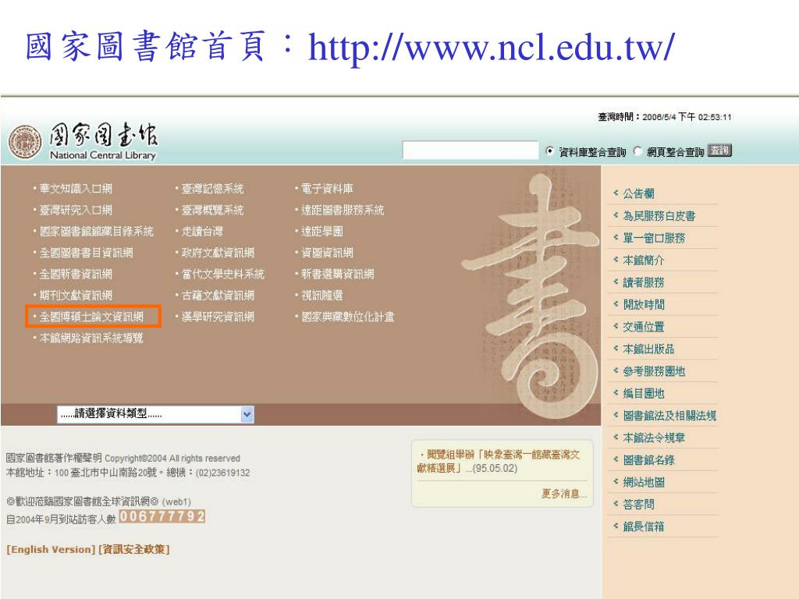The height and width of the screenshot is (599, 799).
Task: Select the 資料庫整合查詢 radio button
Action: click(x=549, y=151)
